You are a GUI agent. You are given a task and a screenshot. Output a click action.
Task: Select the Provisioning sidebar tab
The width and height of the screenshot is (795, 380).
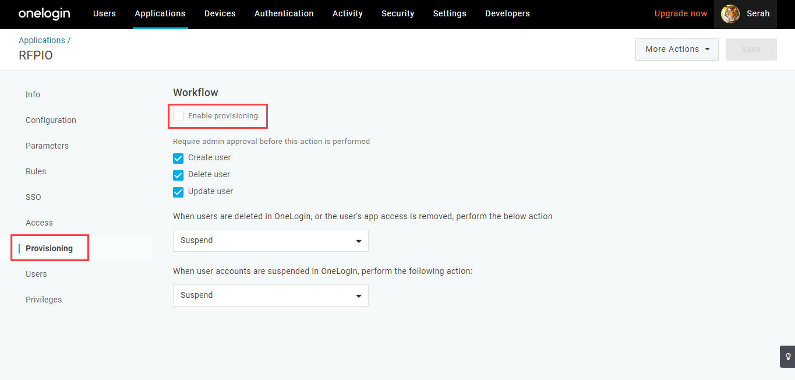[49, 248]
